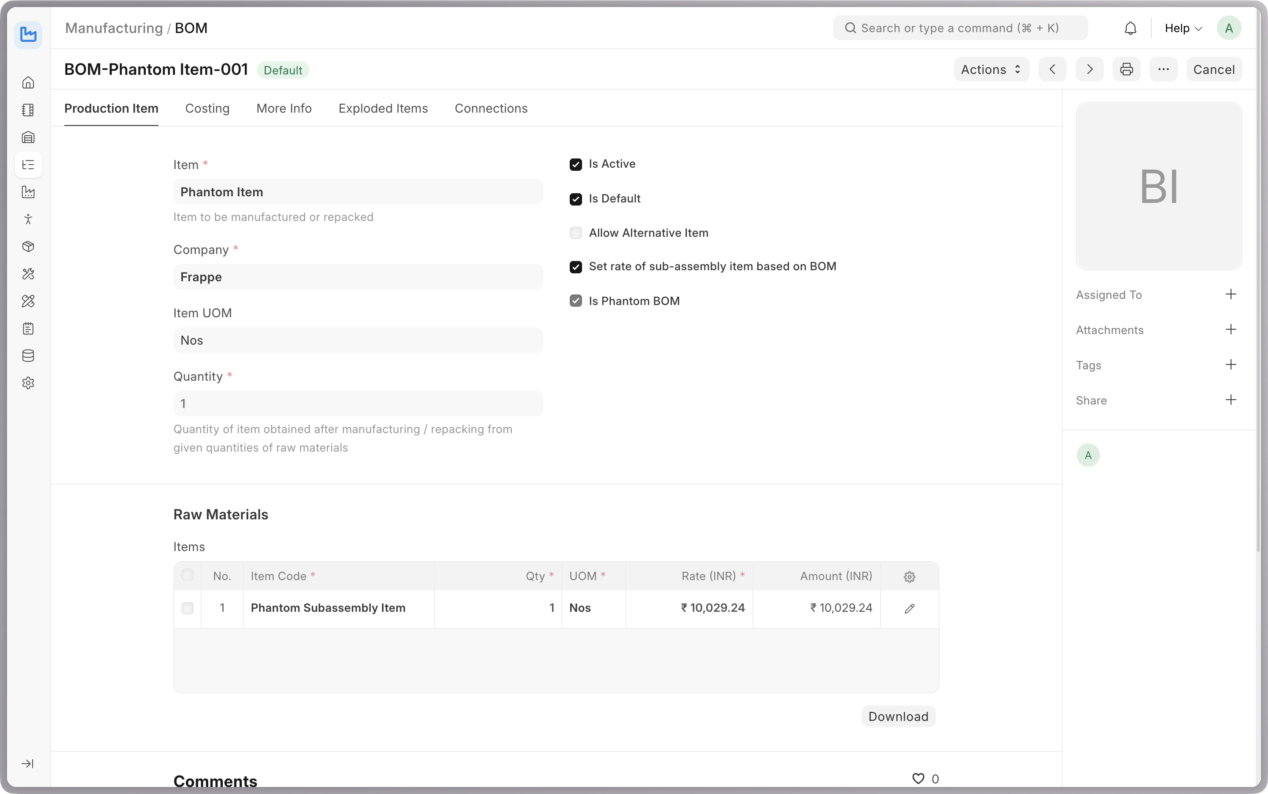Expand the sidebar using bottom arrow icon
Image resolution: width=1268 pixels, height=794 pixels.
(28, 764)
